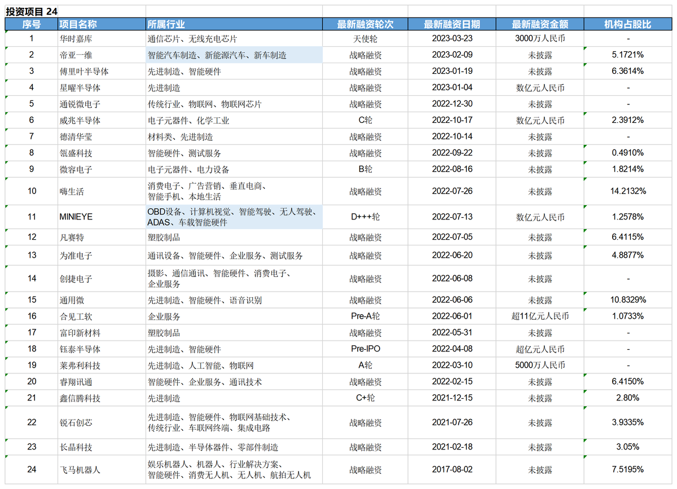Click the cell 为准电子
Screen dimensions: 677x489
(x=102, y=255)
